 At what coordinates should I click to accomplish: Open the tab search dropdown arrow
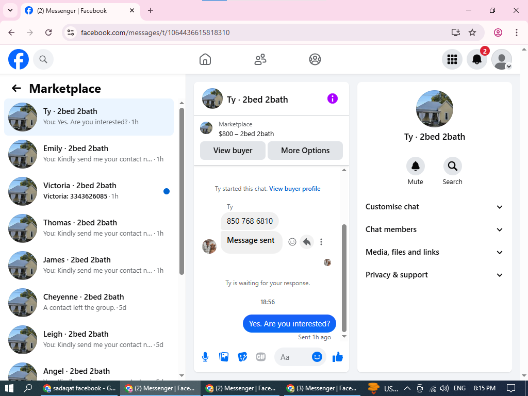click(10, 10)
